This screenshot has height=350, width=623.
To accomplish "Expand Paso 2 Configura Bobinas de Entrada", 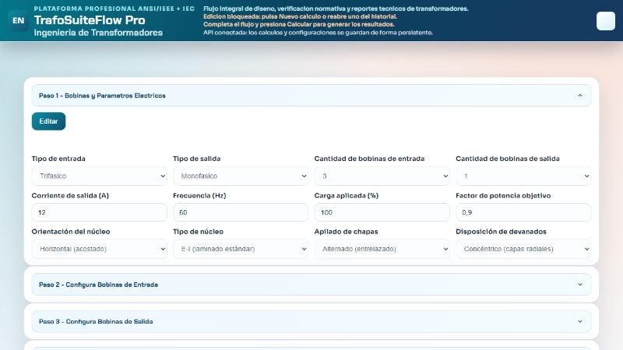I will pyautogui.click(x=311, y=285).
